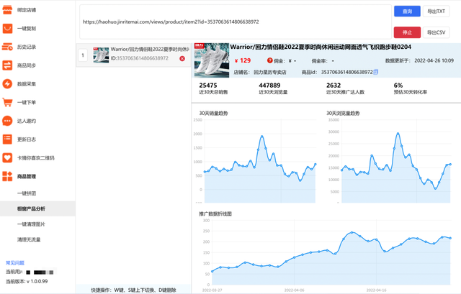
Task: Click the 导出TXT button
Action: coord(437,12)
